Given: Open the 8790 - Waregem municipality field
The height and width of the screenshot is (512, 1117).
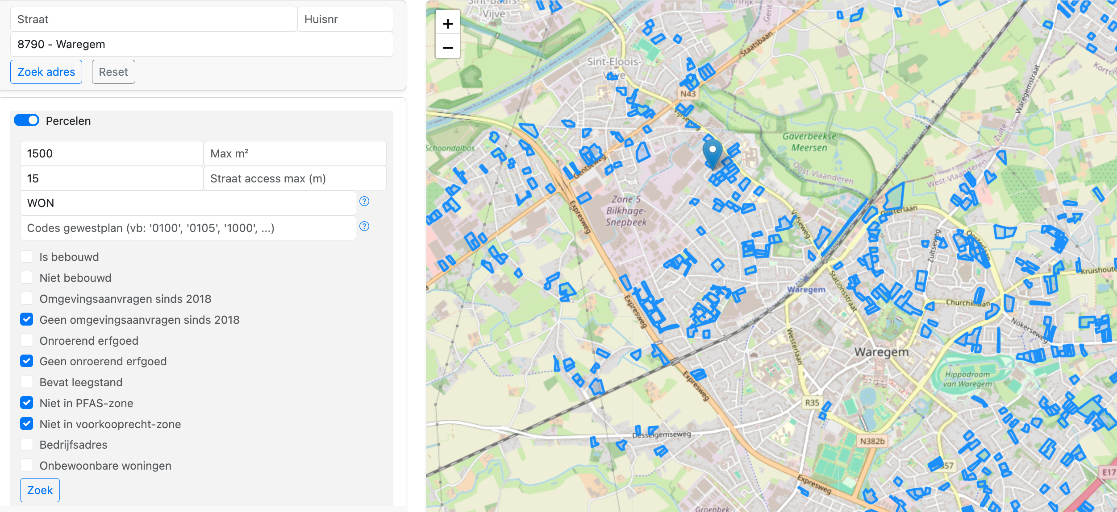Looking at the screenshot, I should tap(201, 44).
